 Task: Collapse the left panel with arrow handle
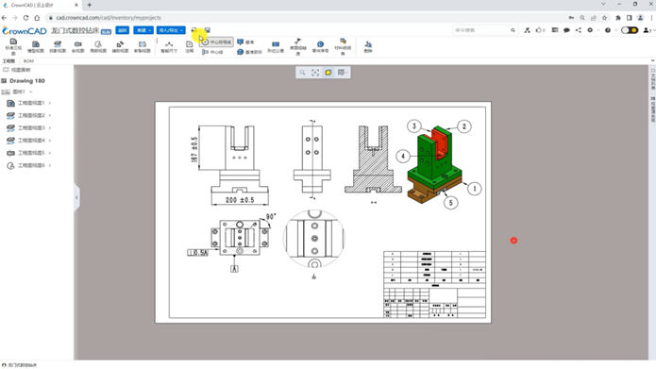click(76, 197)
